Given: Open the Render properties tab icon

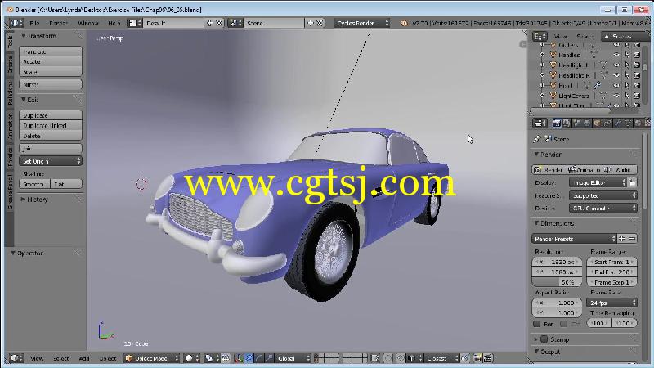Looking at the screenshot, I should coord(557,123).
